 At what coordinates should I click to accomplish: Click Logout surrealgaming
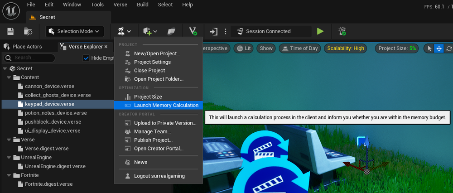pos(158,176)
